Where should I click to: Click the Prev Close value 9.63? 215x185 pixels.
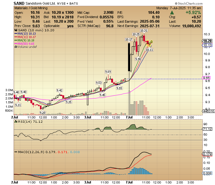[36, 26]
